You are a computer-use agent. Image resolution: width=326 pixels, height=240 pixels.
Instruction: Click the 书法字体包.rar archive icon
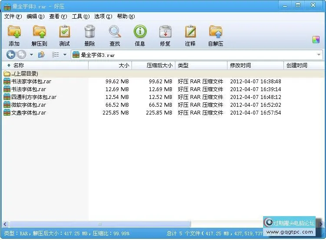click(x=7, y=89)
